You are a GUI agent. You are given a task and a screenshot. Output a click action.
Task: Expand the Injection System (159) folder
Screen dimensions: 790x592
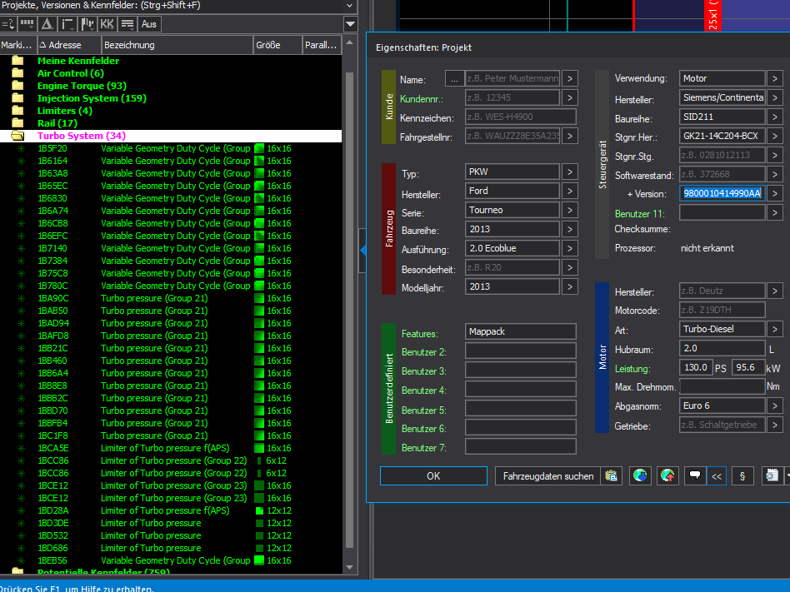click(x=17, y=98)
